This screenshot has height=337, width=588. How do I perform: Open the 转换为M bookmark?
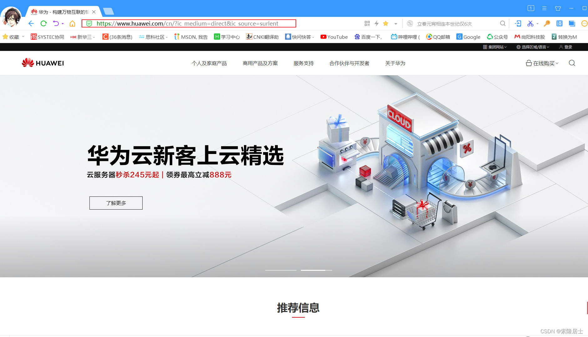(x=564, y=37)
